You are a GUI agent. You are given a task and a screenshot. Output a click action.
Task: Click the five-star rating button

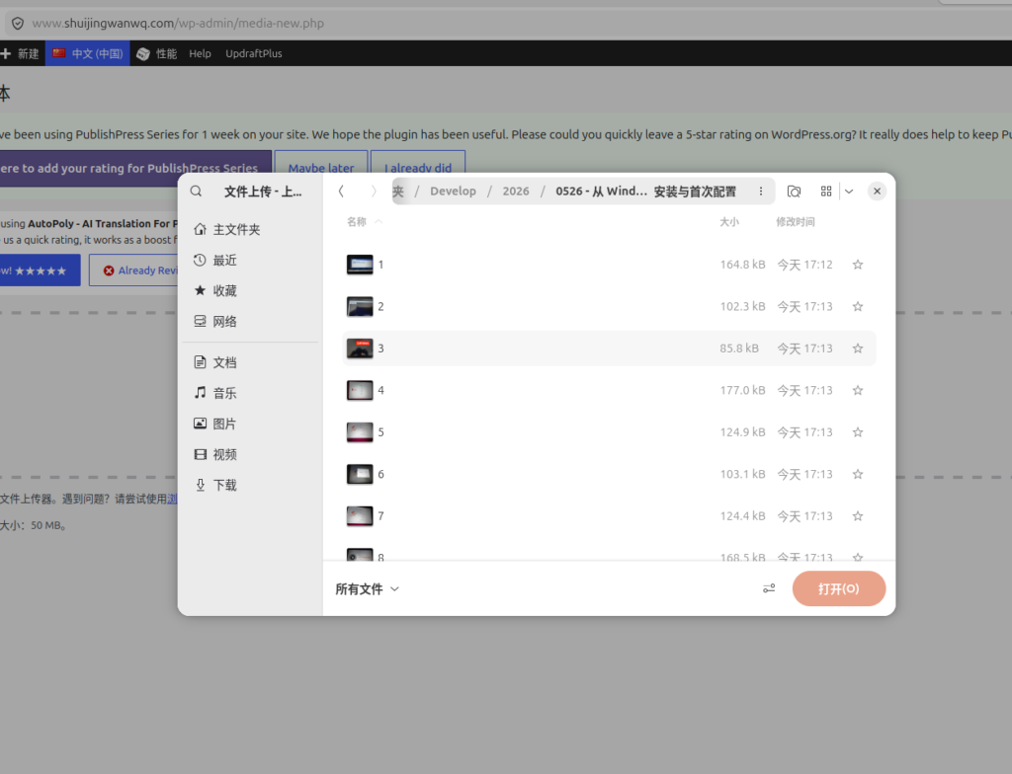coord(40,271)
